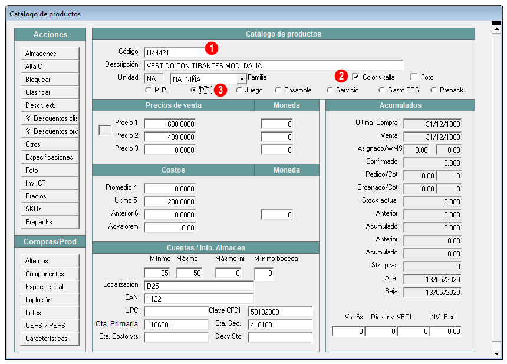Select the Bloquear action button

pos(50,79)
